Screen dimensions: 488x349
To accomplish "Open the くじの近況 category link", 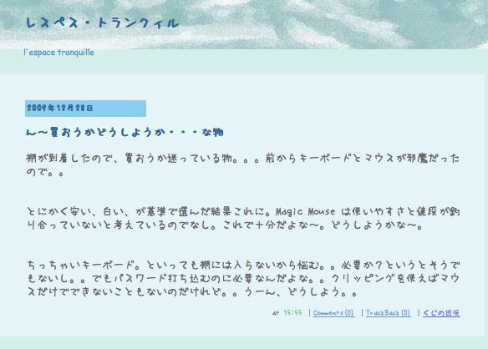I will coord(441,312).
